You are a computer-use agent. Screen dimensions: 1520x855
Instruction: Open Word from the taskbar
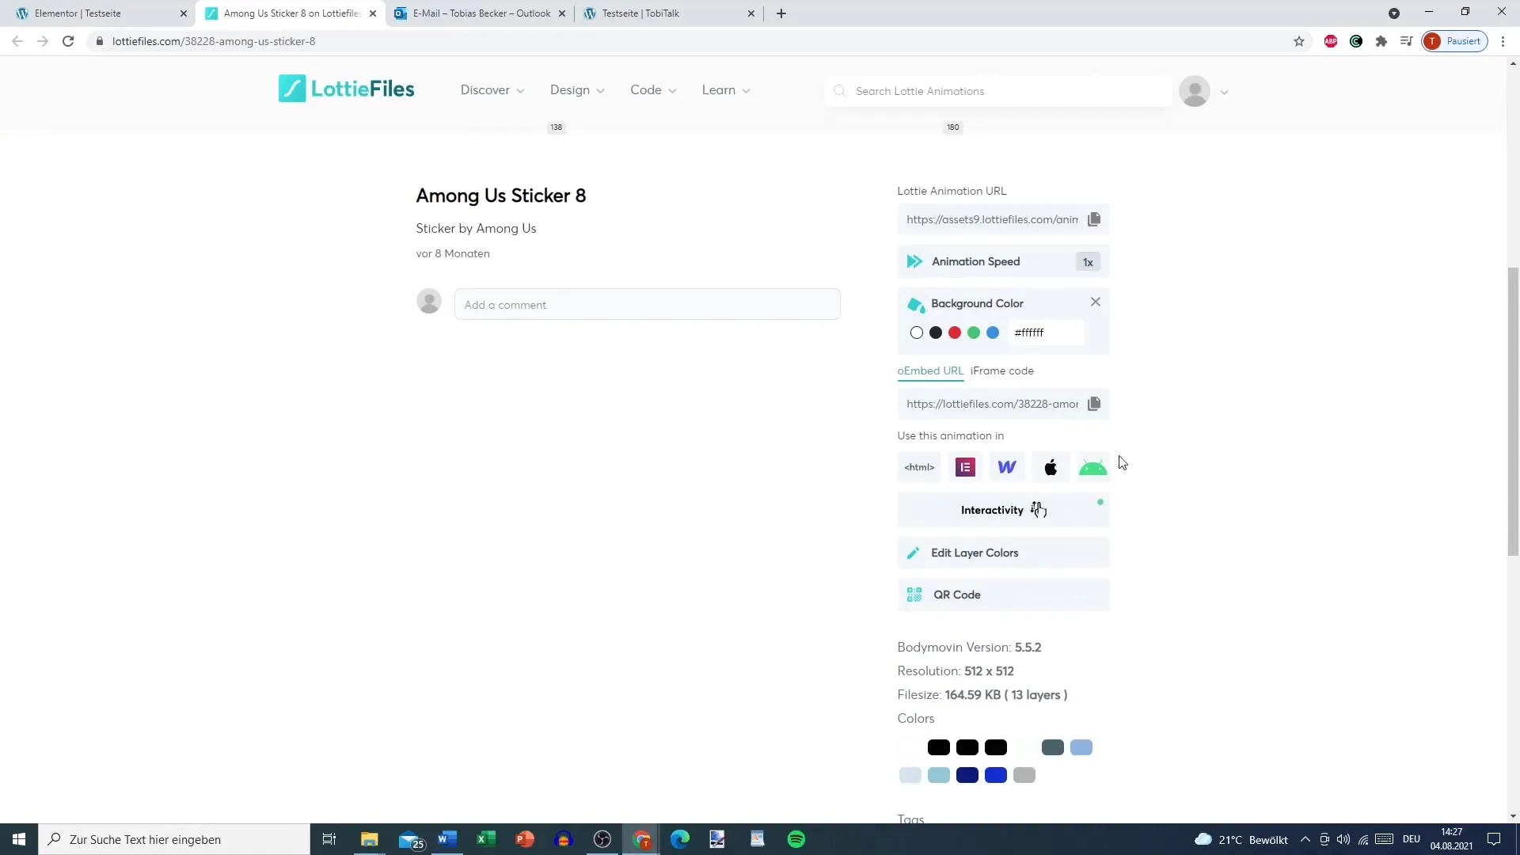pyautogui.click(x=447, y=839)
